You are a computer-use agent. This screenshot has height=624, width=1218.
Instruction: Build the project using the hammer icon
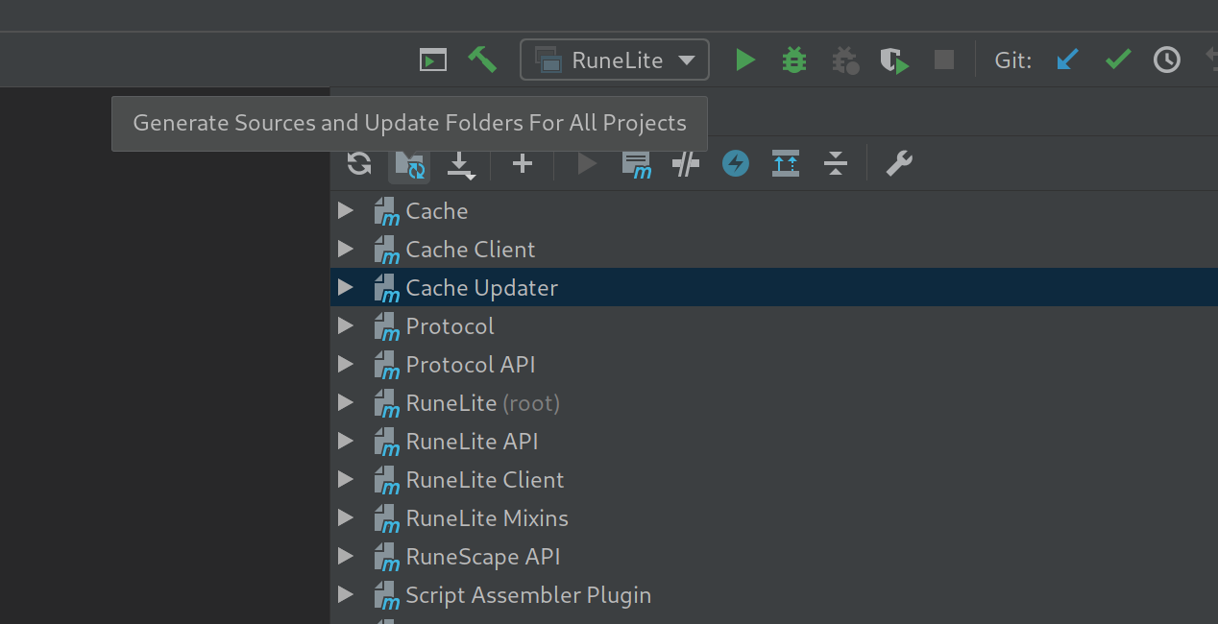tap(482, 59)
